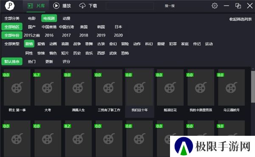Sort list by 更新
The image size is (255, 157).
coord(49,62)
